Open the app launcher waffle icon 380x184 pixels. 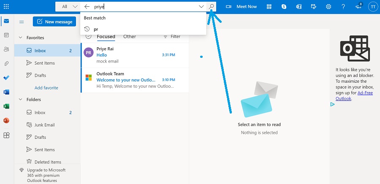tap(6, 6)
